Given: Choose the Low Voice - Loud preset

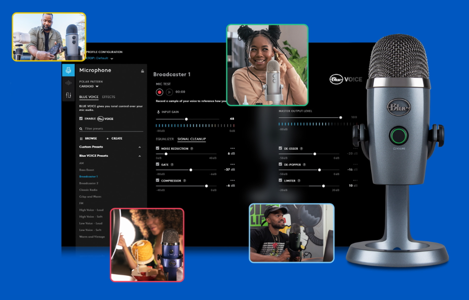Looking at the screenshot, I should click(x=91, y=224).
